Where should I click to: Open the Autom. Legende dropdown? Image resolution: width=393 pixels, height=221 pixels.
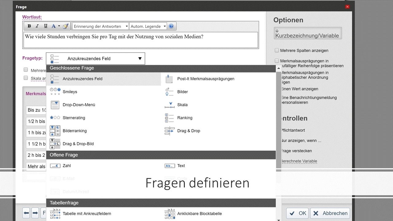point(148,26)
